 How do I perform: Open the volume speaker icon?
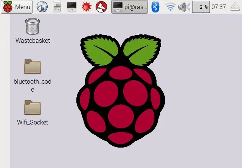[184, 7]
